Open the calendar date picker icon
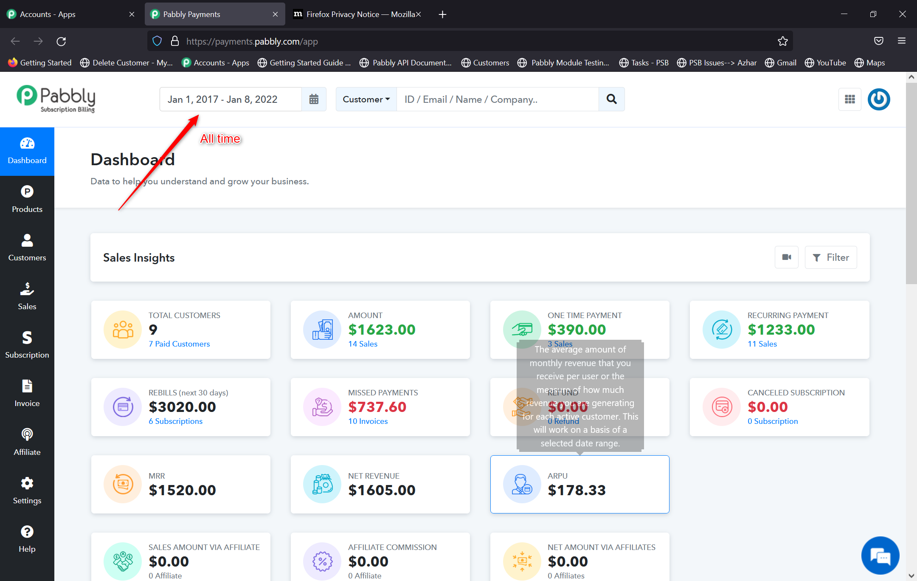This screenshot has width=917, height=581. tap(314, 99)
